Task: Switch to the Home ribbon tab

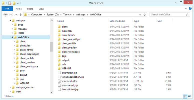Action: pos(18,9)
